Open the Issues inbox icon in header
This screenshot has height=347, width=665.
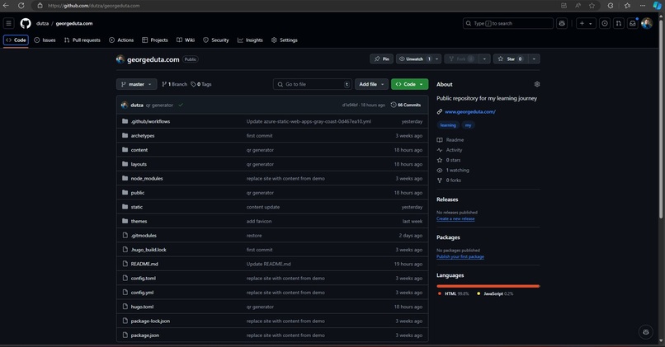click(605, 23)
